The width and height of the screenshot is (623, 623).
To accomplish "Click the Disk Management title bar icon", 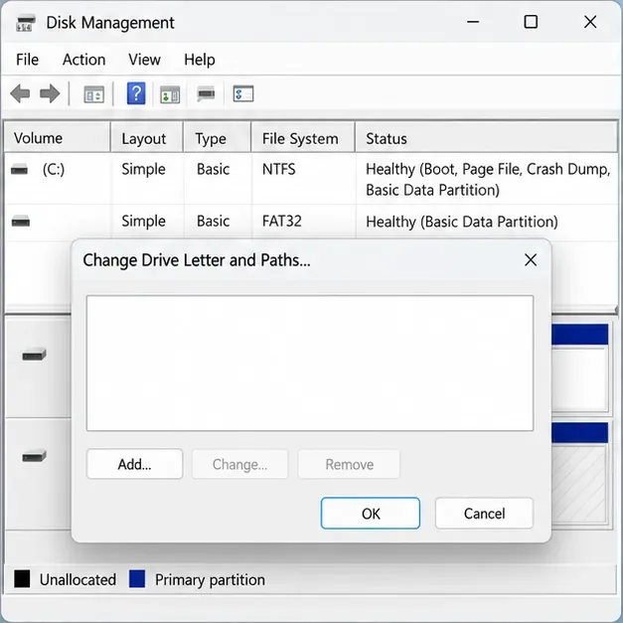I will 26,23.
